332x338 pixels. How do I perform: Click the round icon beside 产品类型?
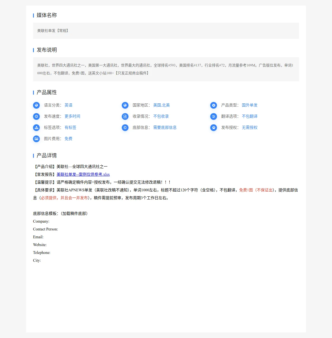[214, 105]
